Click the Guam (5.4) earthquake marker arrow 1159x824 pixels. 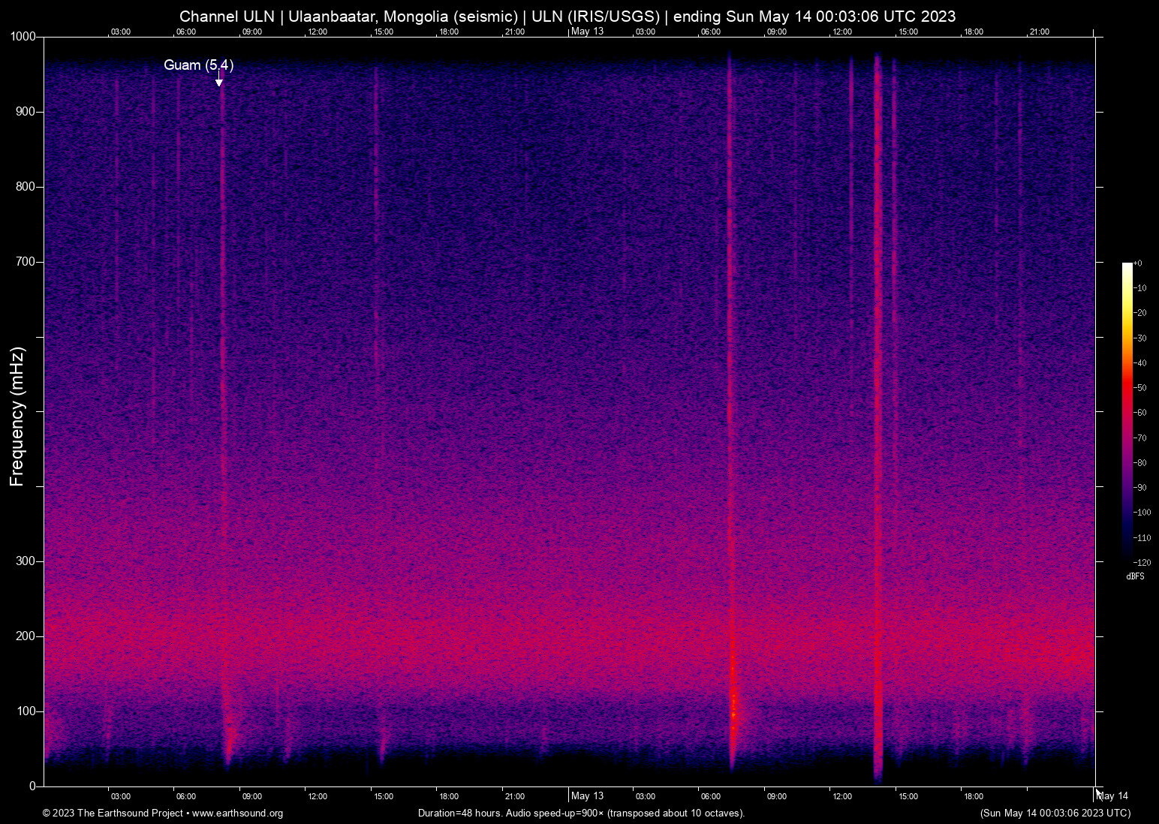[220, 80]
